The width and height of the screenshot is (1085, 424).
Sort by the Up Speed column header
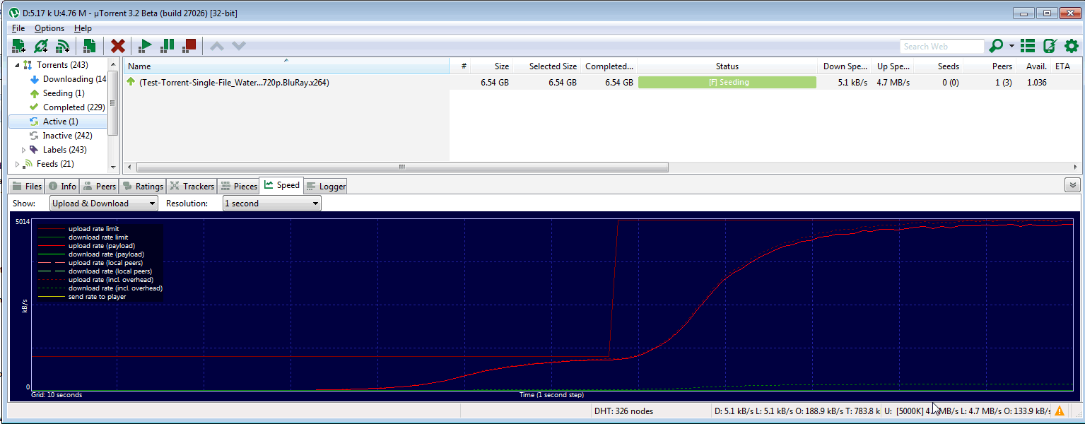coord(893,66)
